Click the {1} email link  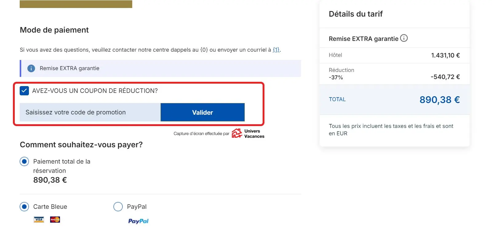pyautogui.click(x=276, y=50)
